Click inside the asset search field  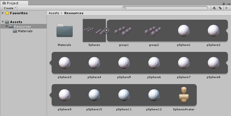tap(166, 8)
